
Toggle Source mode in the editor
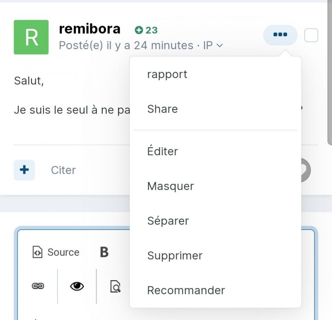point(56,252)
